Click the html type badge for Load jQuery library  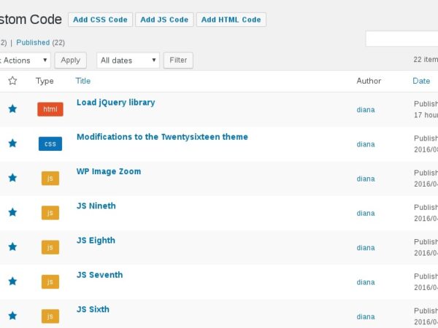pos(50,109)
